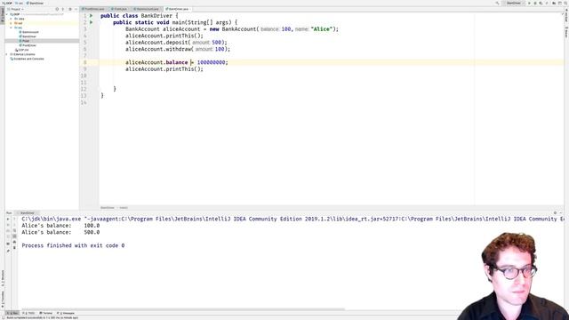Image resolution: width=569 pixels, height=320 pixels.
Task: Select the BankDriver.java editor tab
Action: (x=178, y=9)
